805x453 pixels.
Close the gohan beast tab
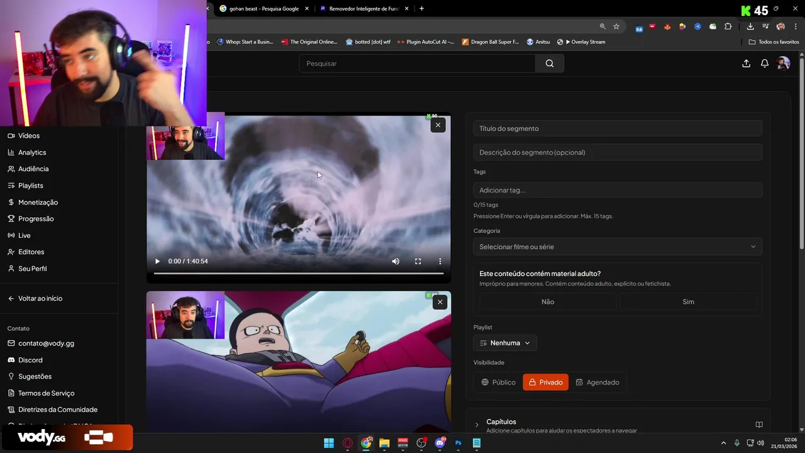pyautogui.click(x=307, y=9)
